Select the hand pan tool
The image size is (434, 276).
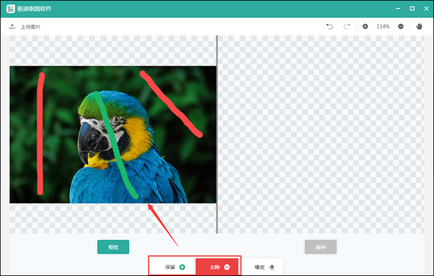[419, 27]
